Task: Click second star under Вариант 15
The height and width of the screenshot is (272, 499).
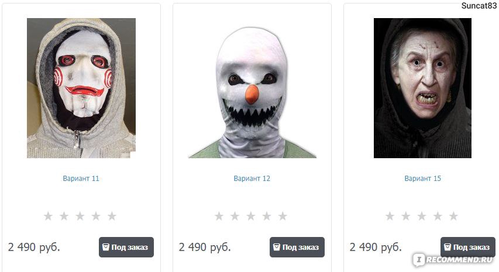Action: pyautogui.click(x=406, y=216)
